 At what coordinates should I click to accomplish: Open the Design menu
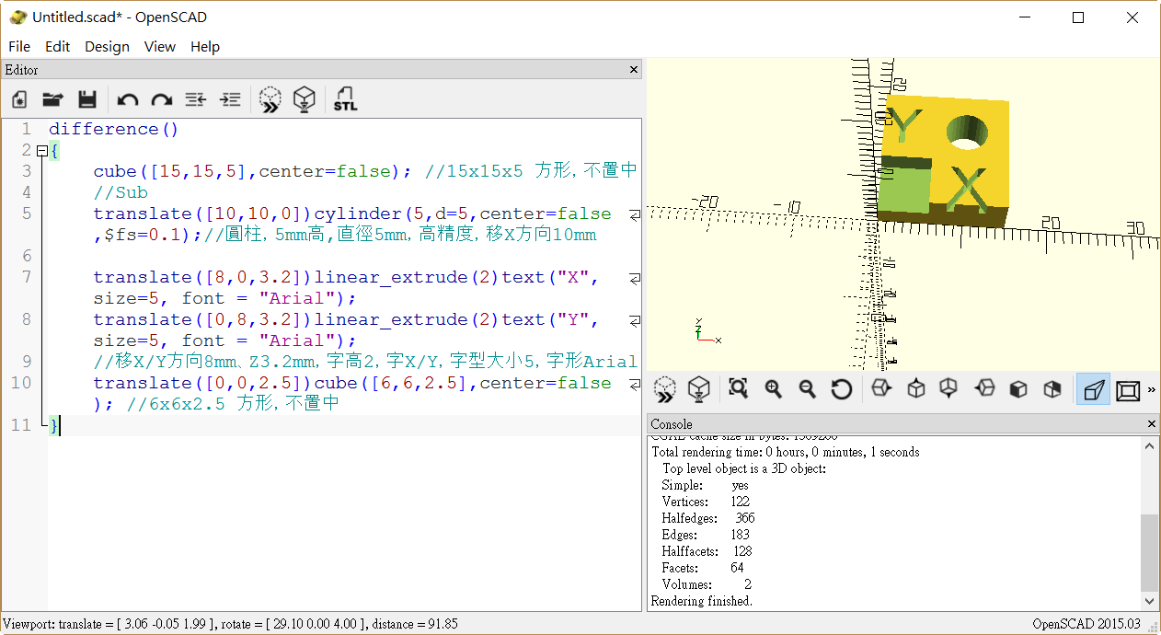coord(107,46)
